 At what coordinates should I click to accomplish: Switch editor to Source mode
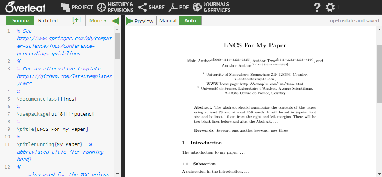point(20,21)
